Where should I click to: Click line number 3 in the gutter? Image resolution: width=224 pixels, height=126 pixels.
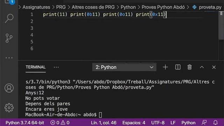32,28
